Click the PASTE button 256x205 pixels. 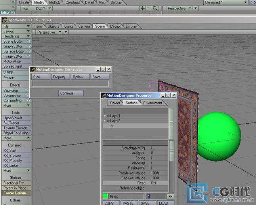(x=130, y=203)
